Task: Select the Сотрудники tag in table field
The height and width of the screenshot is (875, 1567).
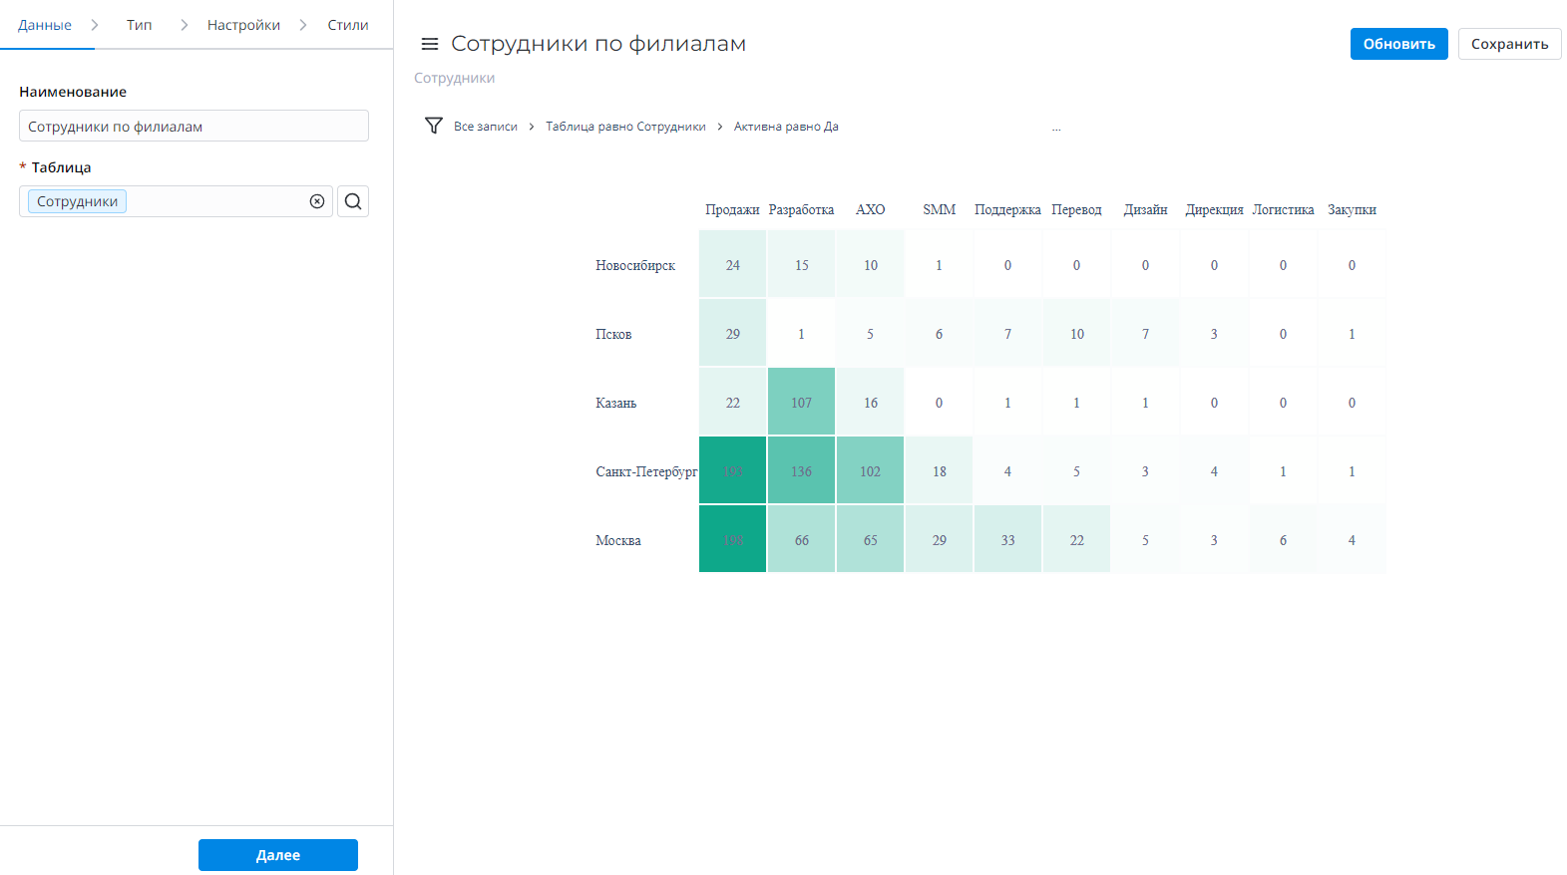Action: click(77, 201)
